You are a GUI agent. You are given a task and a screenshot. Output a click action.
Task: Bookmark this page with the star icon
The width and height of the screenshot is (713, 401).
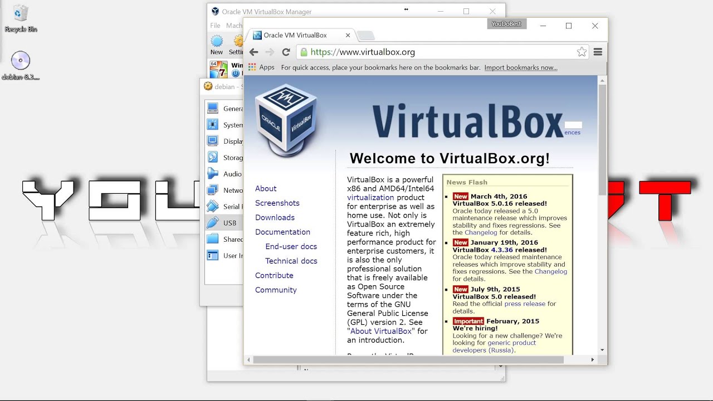pos(582,52)
